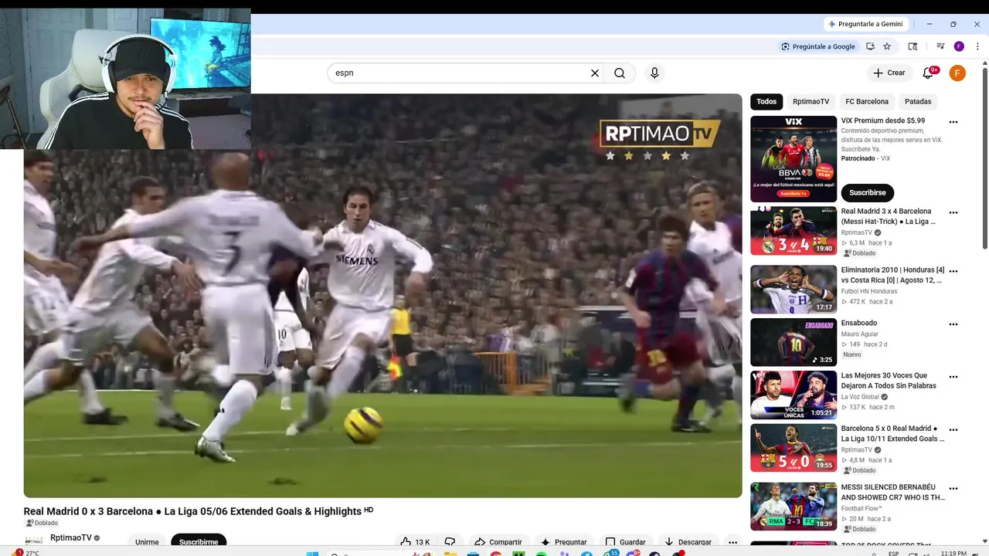Click Unirme button
This screenshot has height=556, width=989.
coord(147,542)
